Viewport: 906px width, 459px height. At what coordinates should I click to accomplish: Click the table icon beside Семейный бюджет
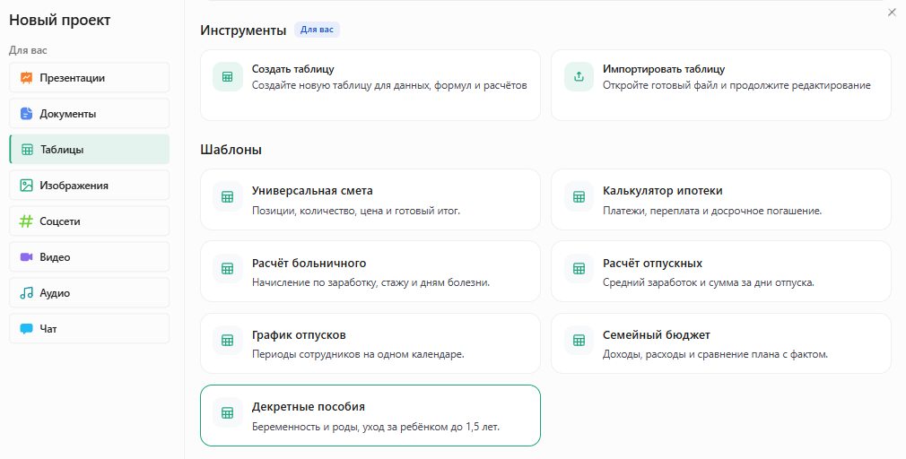(579, 340)
